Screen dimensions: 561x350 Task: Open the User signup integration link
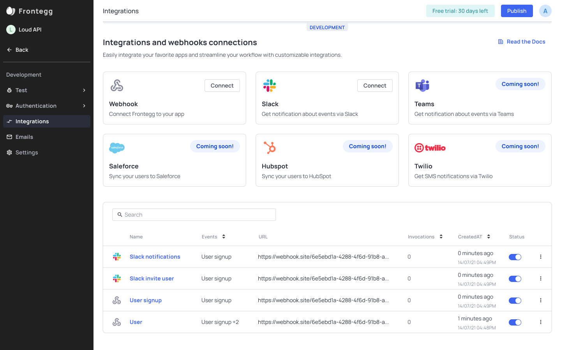pos(146,300)
